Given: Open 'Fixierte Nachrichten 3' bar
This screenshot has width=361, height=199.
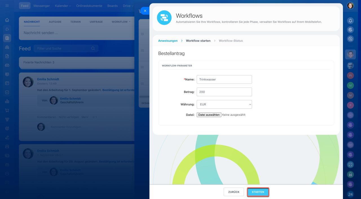Looking at the screenshot, I should [x=77, y=62].
